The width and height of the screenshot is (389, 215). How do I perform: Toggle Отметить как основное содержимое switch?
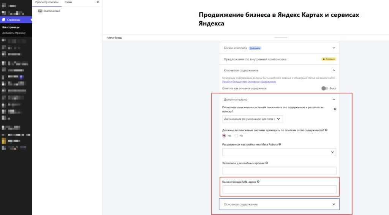pyautogui.click(x=324, y=88)
